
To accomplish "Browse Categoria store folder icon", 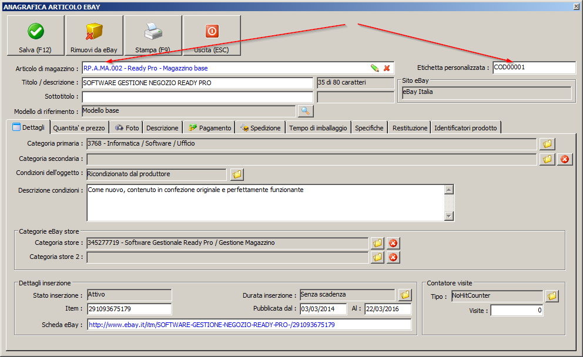I will pos(377,243).
